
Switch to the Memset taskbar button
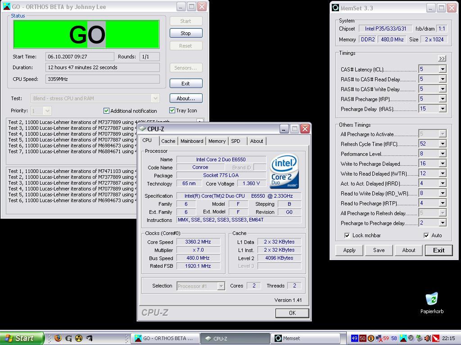tap(306, 338)
